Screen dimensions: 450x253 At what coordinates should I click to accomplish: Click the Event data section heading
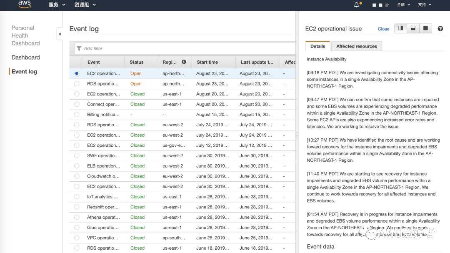[320, 246]
